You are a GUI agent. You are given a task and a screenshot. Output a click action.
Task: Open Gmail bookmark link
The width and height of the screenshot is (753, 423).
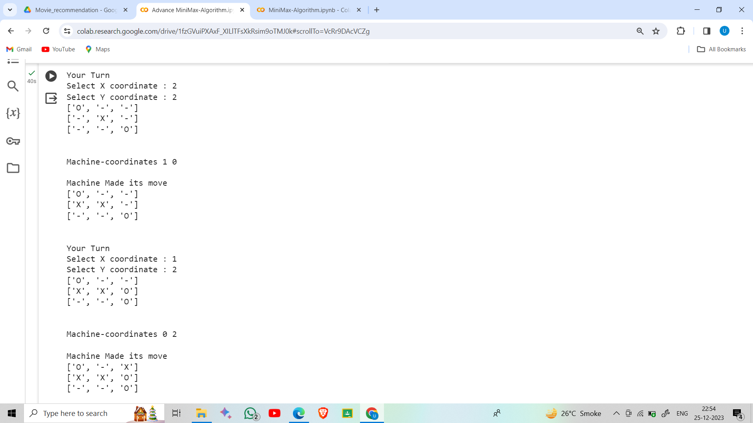tap(19, 49)
